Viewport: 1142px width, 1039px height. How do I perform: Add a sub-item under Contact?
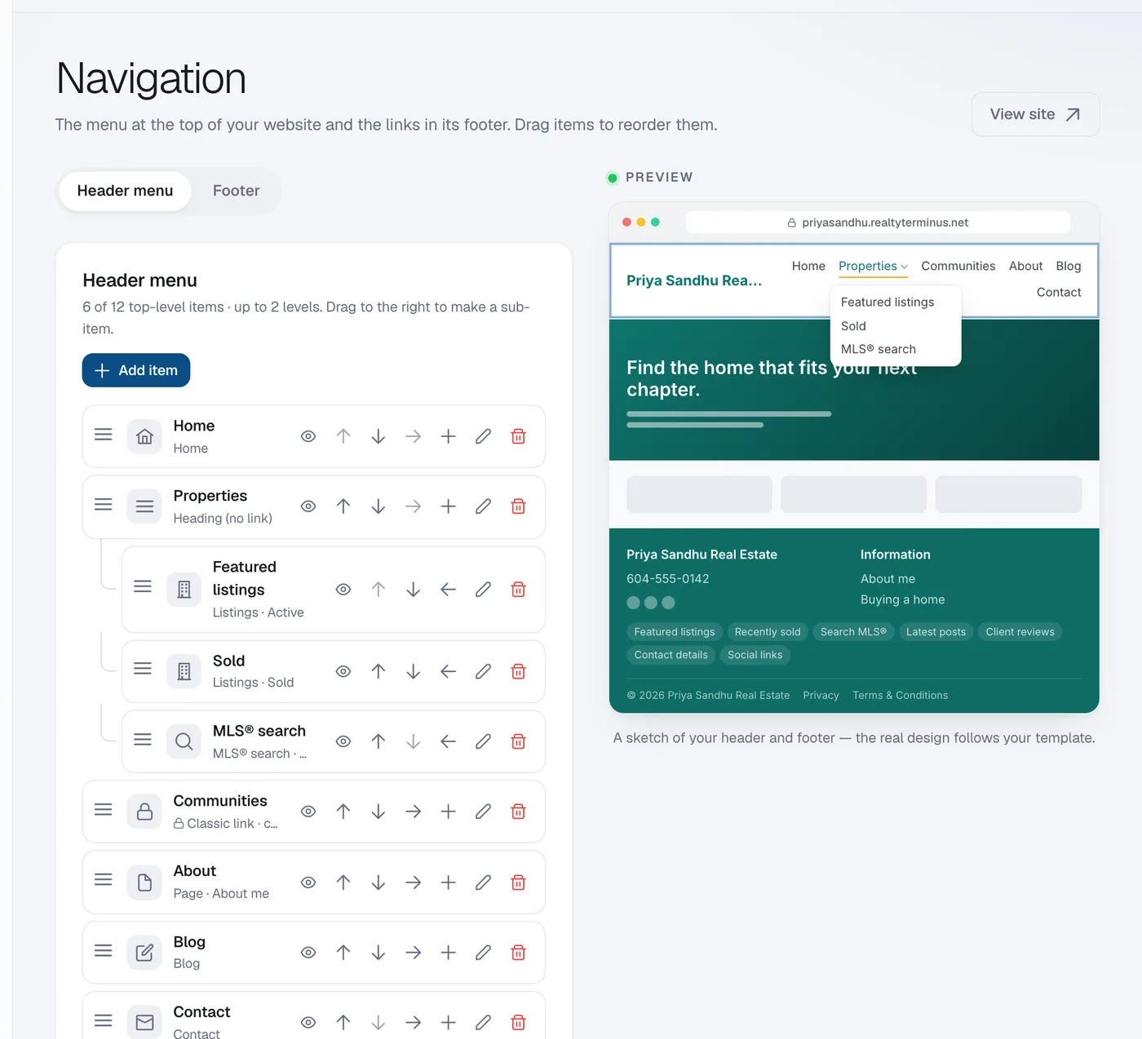(448, 1023)
